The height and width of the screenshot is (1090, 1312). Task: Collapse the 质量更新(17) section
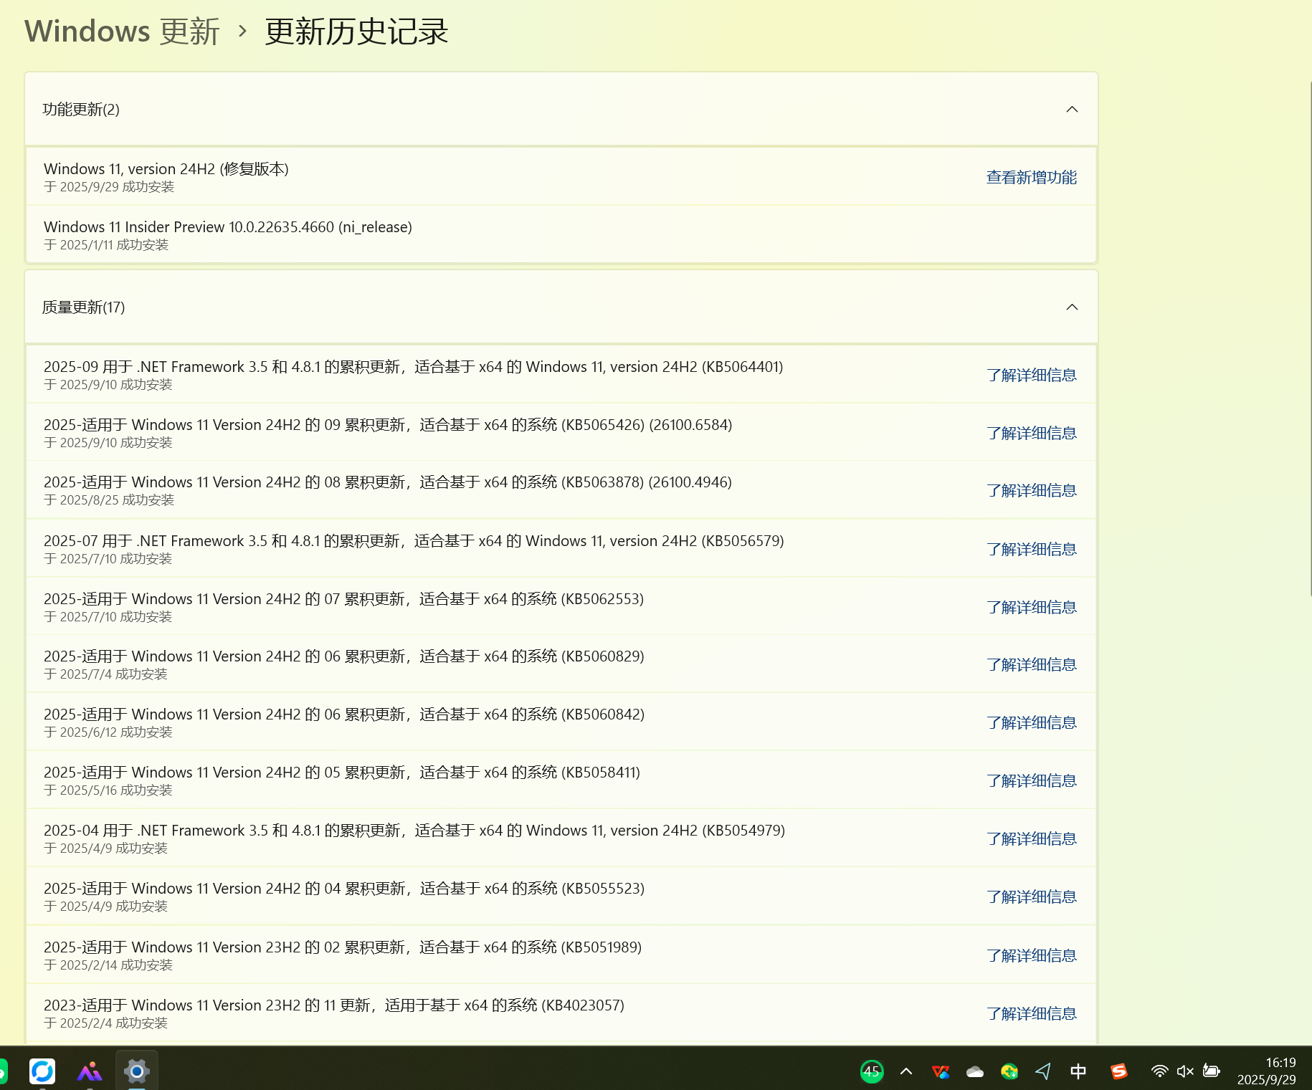[x=1072, y=307]
